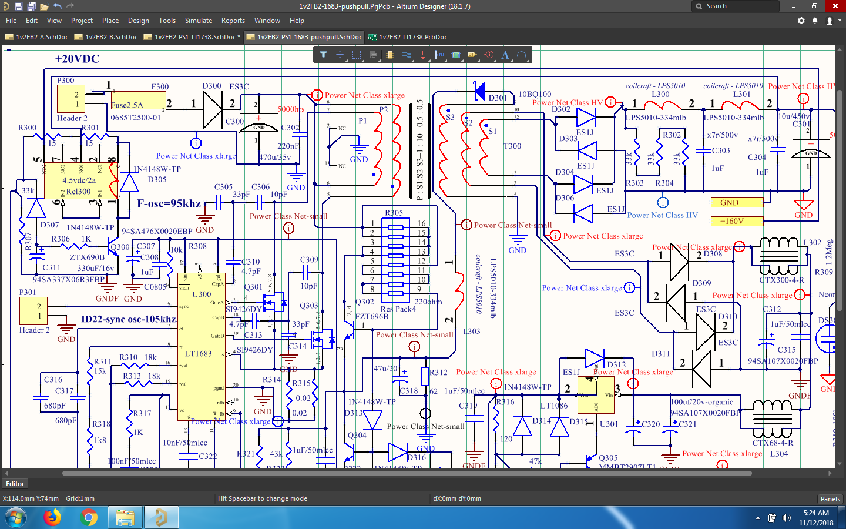Screen dimensions: 846x529
Task: Select the GND power port tool
Action: click(422, 55)
